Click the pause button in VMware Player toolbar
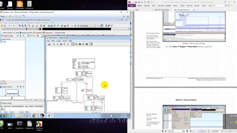The width and height of the screenshot is (237, 133). [10, 16]
